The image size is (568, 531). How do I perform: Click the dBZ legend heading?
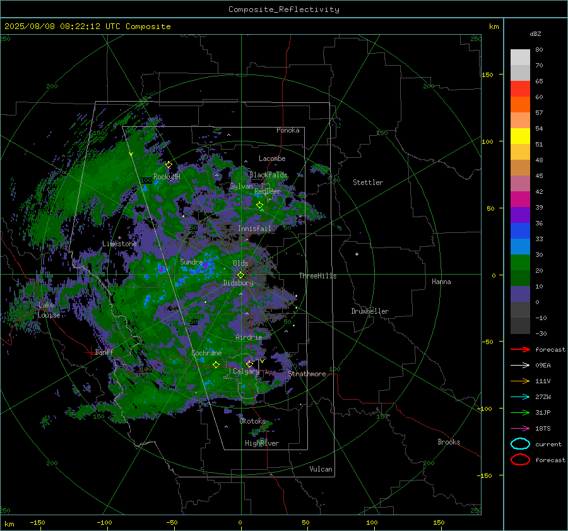point(535,33)
